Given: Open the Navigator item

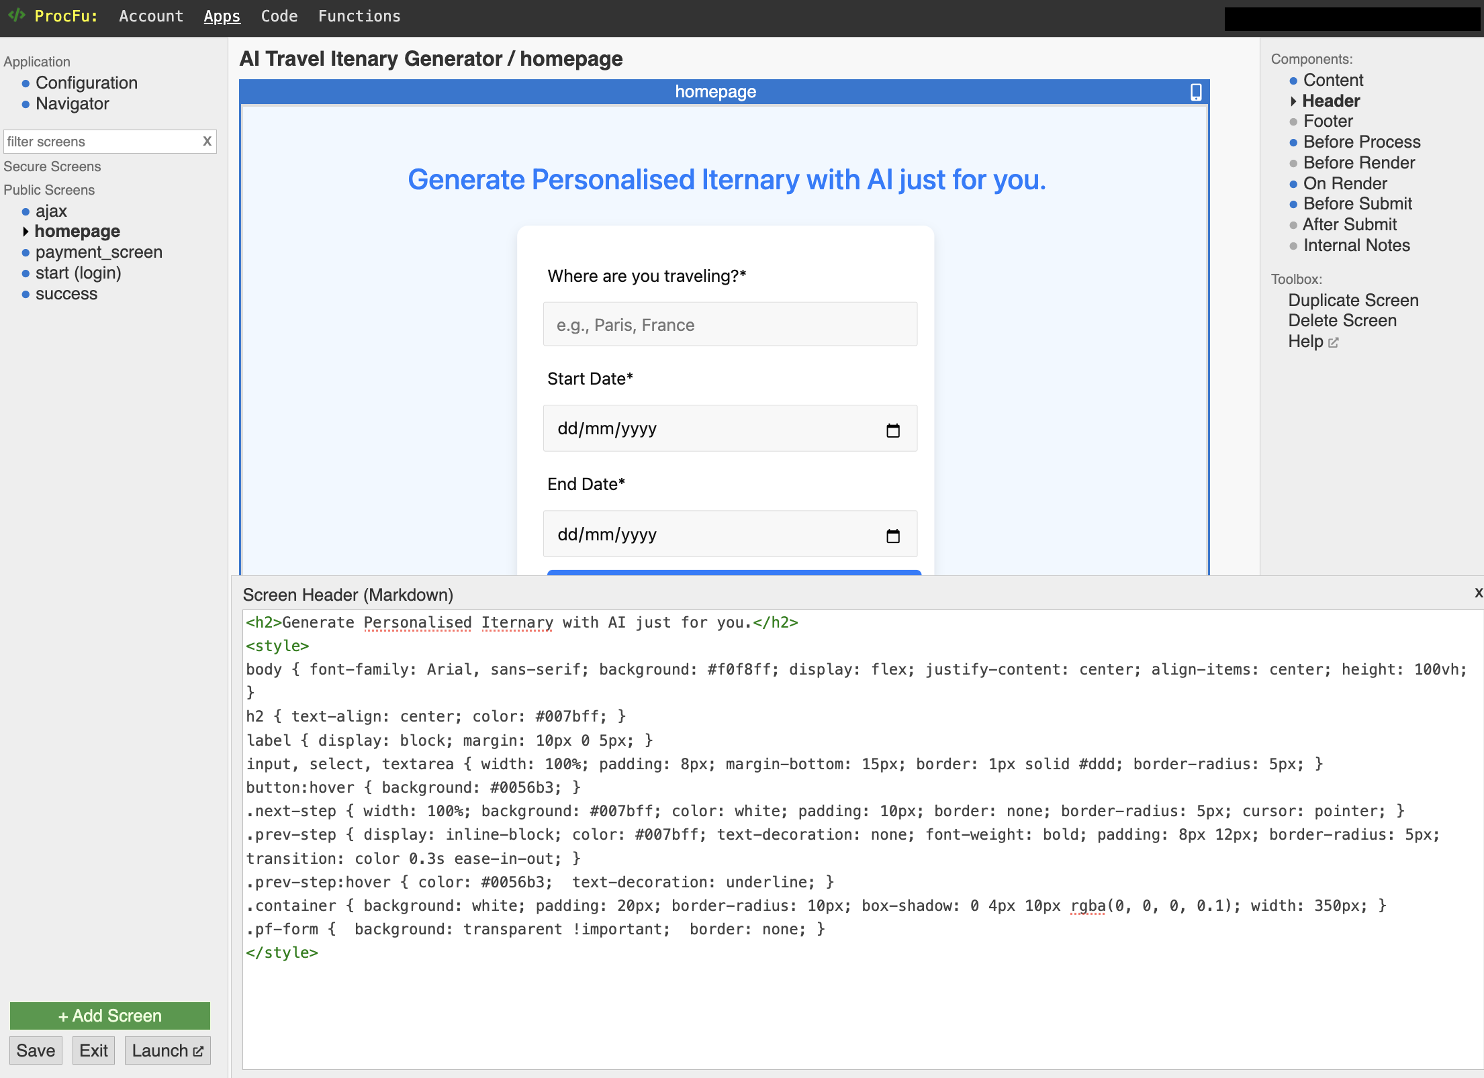Looking at the screenshot, I should (73, 103).
